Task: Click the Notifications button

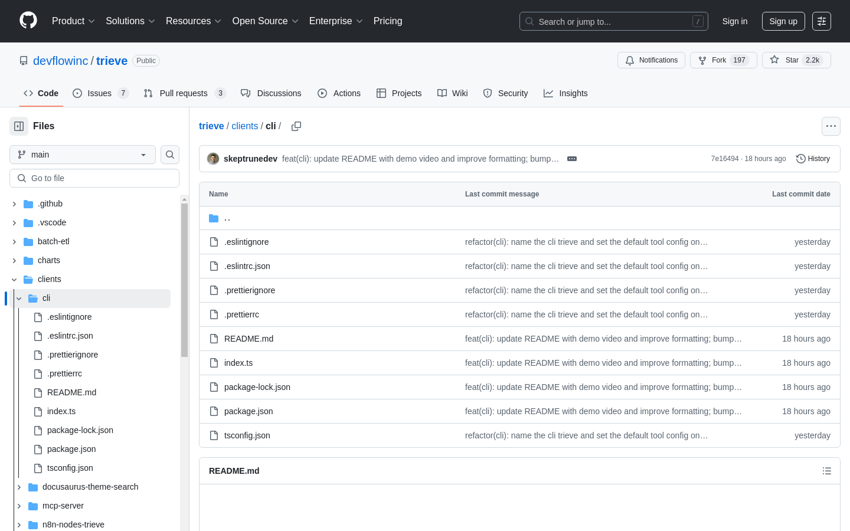Action: click(x=651, y=60)
